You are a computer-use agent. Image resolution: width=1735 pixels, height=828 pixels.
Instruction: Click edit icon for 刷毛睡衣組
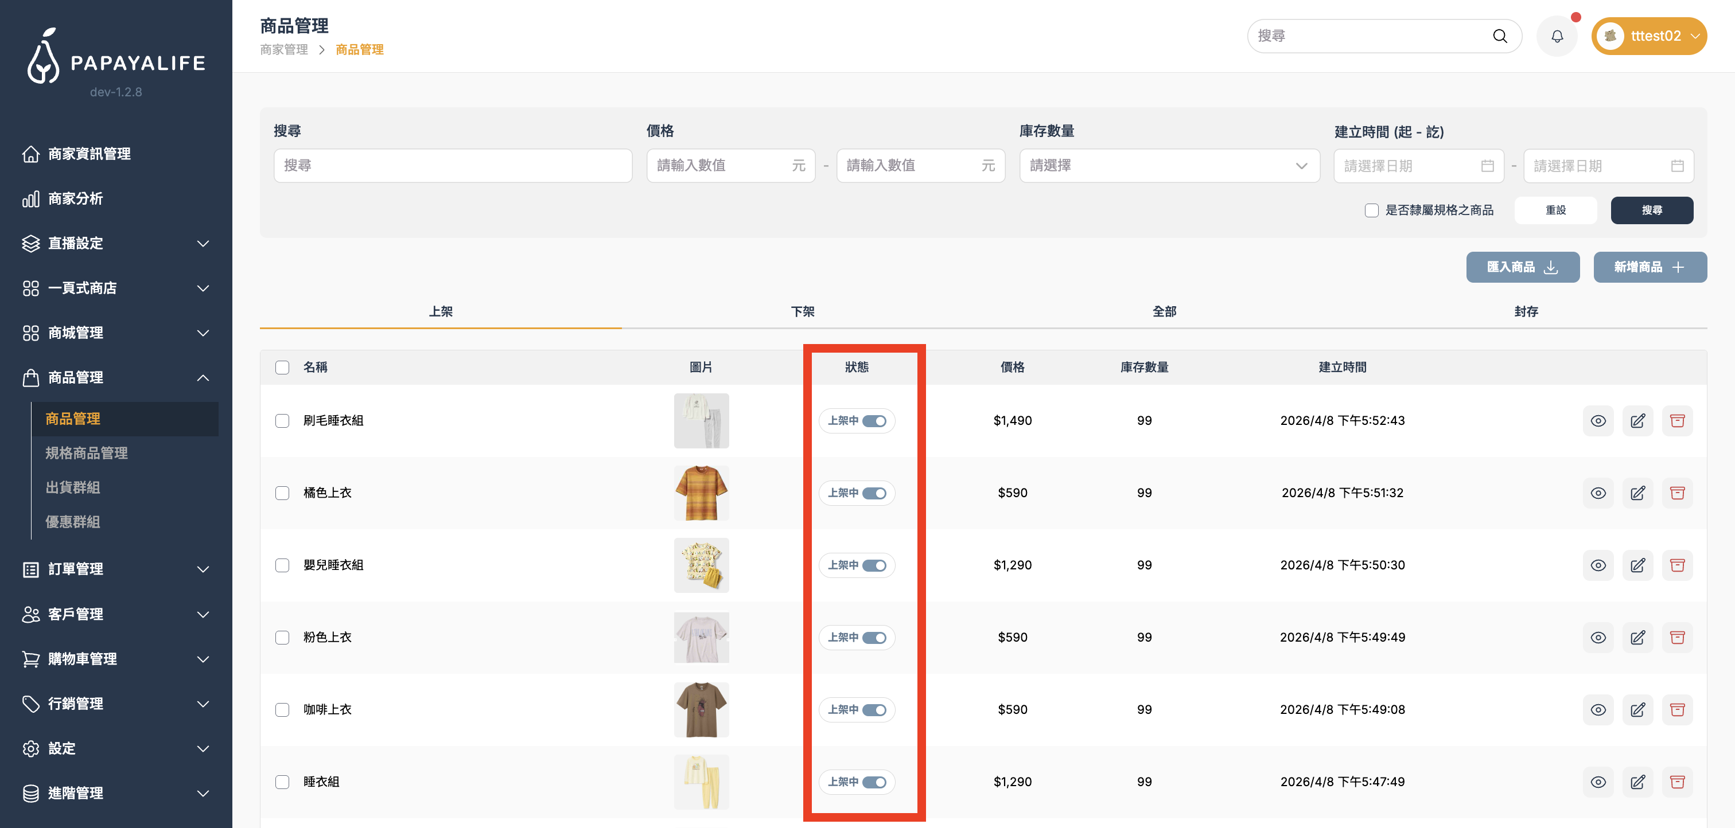click(x=1637, y=421)
